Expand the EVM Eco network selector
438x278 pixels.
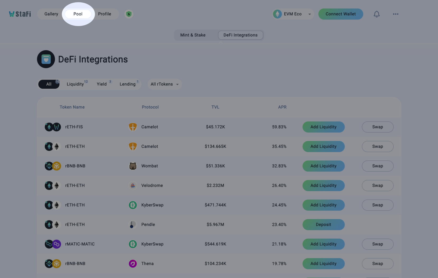tap(293, 14)
